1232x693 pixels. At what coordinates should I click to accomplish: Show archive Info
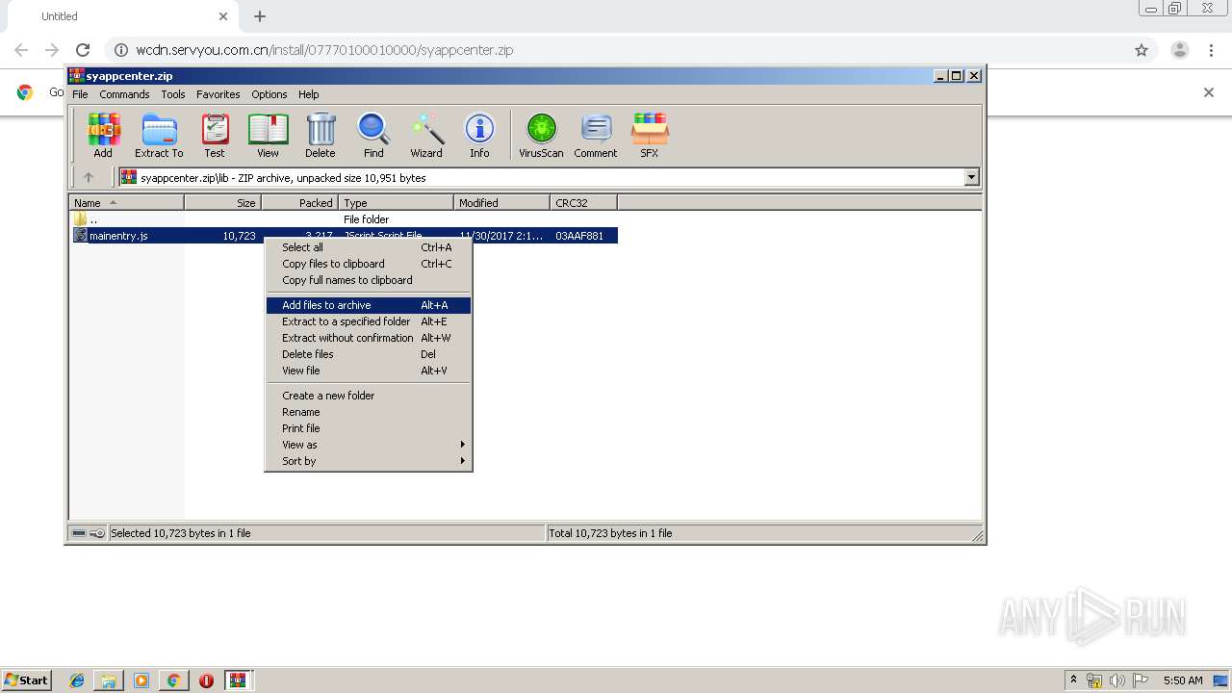pyautogui.click(x=479, y=135)
